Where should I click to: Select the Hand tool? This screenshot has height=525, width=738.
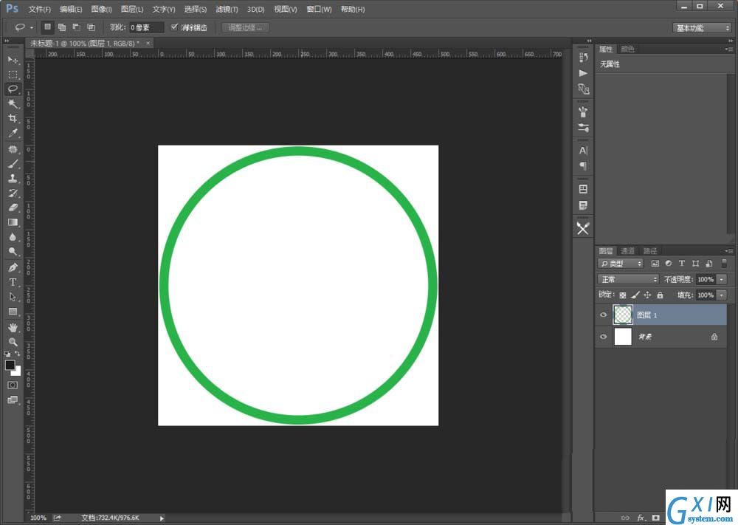(13, 327)
